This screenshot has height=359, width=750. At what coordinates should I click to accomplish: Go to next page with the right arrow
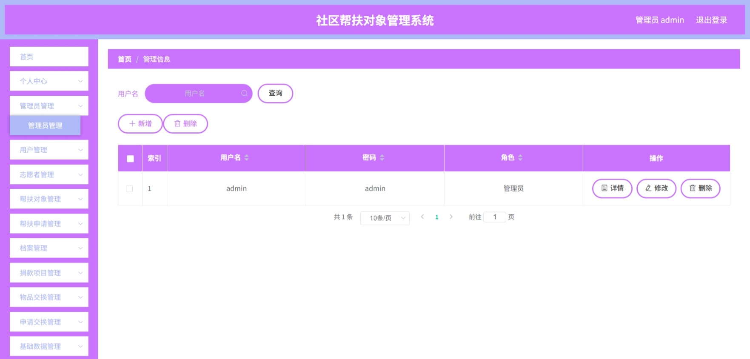coord(451,217)
